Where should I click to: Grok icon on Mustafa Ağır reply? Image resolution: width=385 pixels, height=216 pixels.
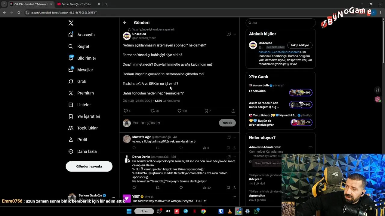pos(229,137)
